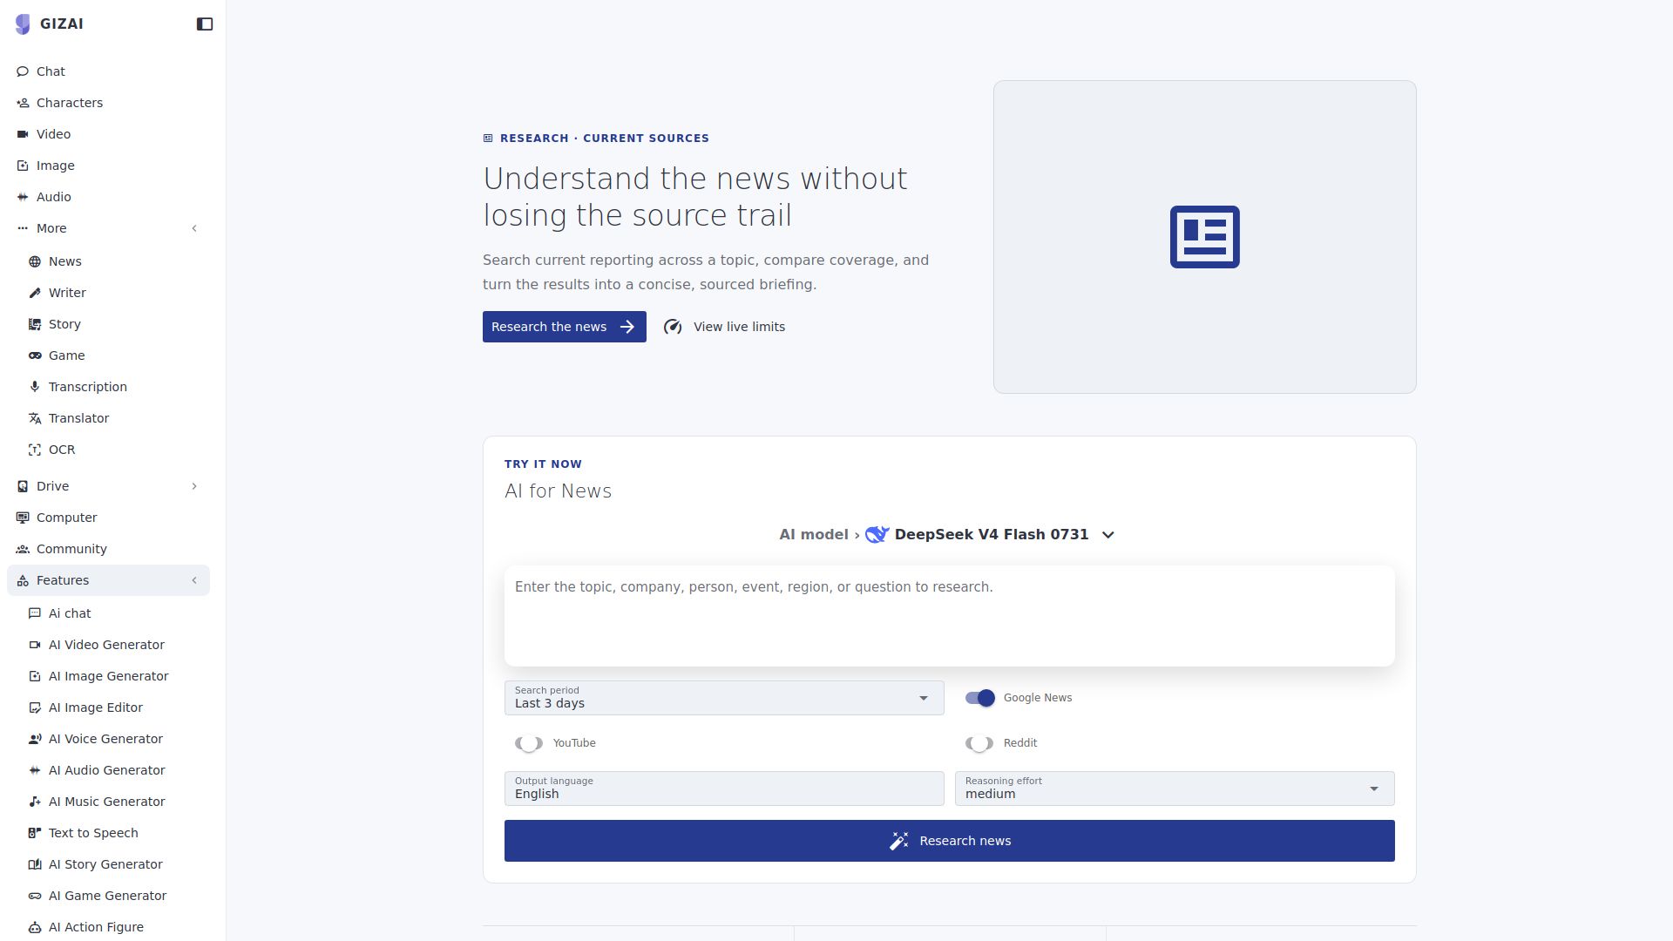Click the Computer monitor icon
The height and width of the screenshot is (941, 1673).
tap(23, 518)
